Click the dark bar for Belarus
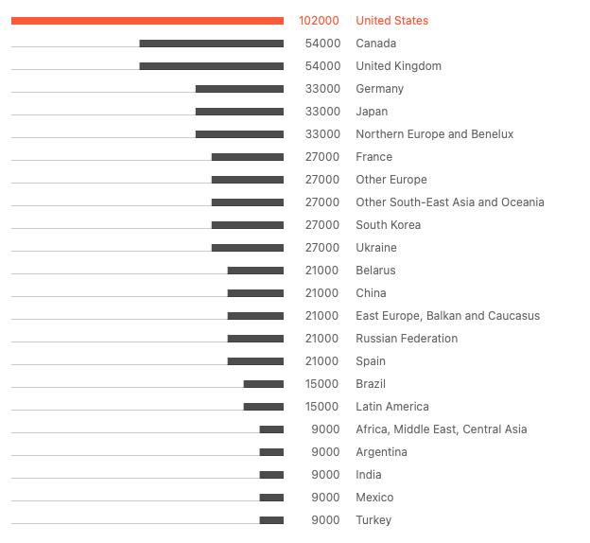Screen dimensions: 590x543 (x=255, y=271)
